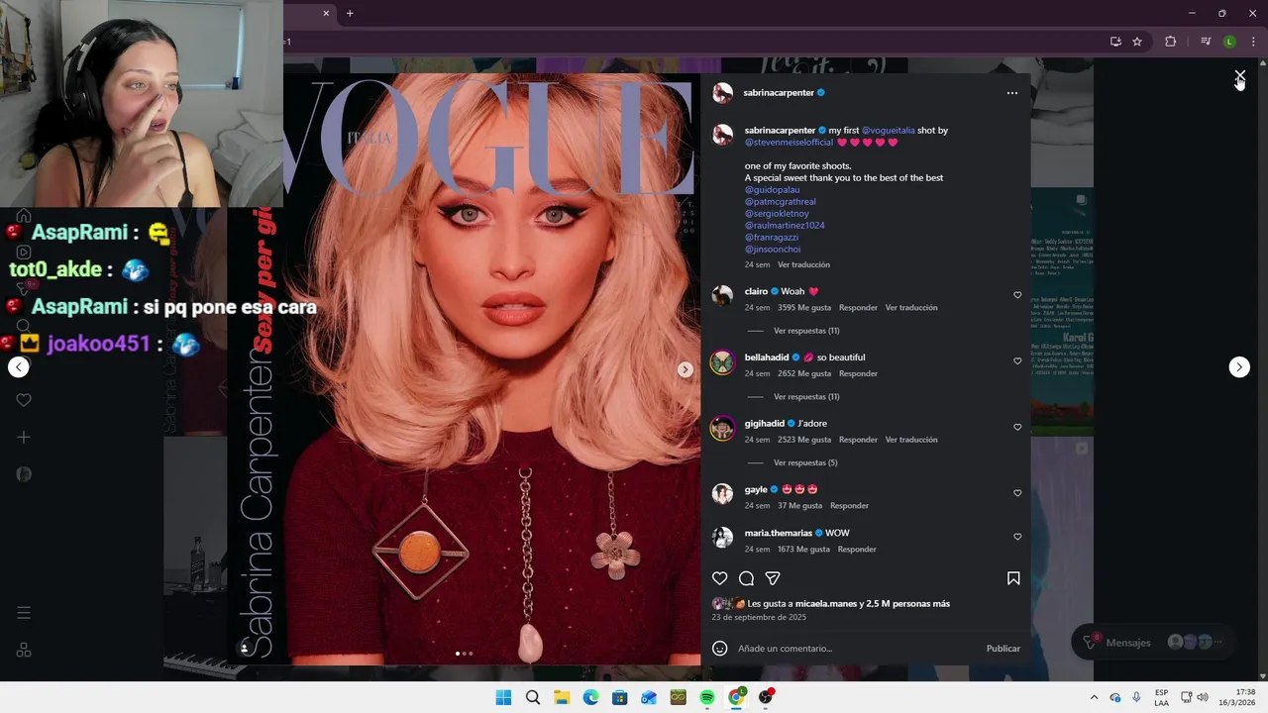
Task: Open a new browser tab
Action: pyautogui.click(x=350, y=13)
